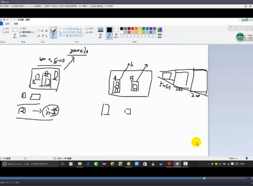Click the Cut button in the Clipboard group
Viewport: 253px width, 186px height.
tap(6, 28)
